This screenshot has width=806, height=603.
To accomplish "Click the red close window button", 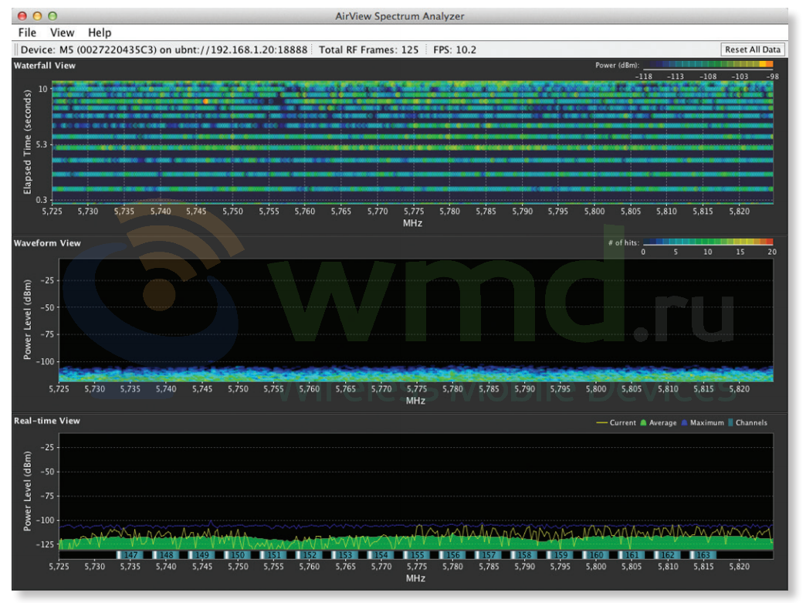I will [22, 16].
